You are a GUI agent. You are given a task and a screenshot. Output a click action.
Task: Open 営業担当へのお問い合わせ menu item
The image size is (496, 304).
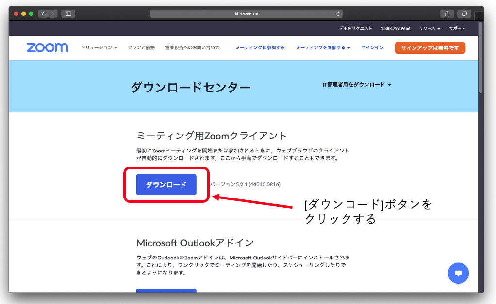tap(192, 47)
